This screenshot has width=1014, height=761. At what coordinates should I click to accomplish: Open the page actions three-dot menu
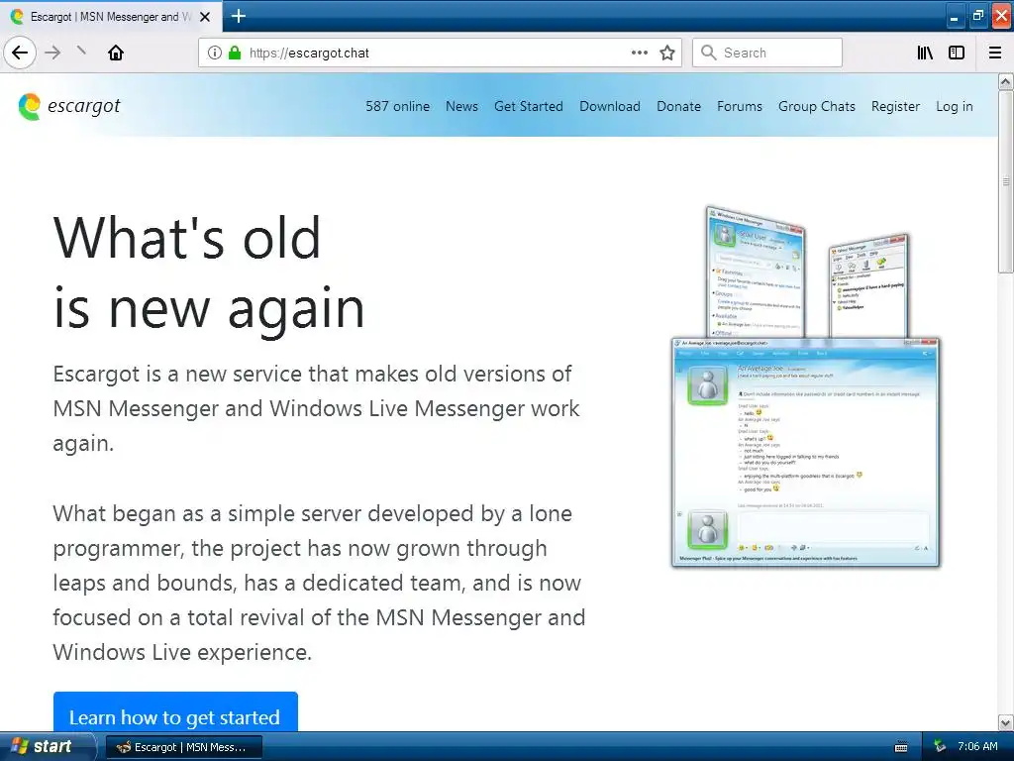[x=640, y=53]
